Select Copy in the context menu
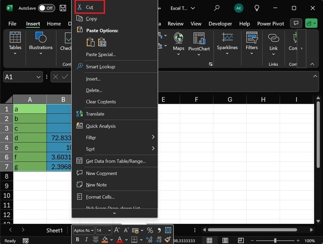323x244 pixels. pyautogui.click(x=92, y=19)
